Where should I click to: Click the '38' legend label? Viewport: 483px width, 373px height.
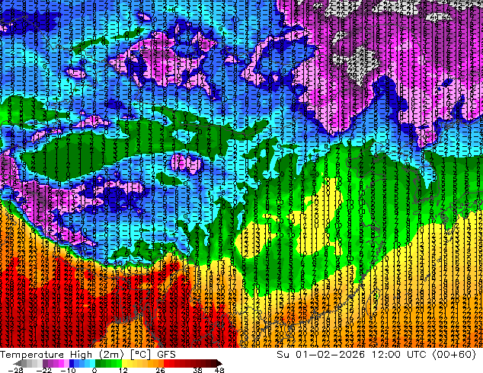(x=198, y=370)
